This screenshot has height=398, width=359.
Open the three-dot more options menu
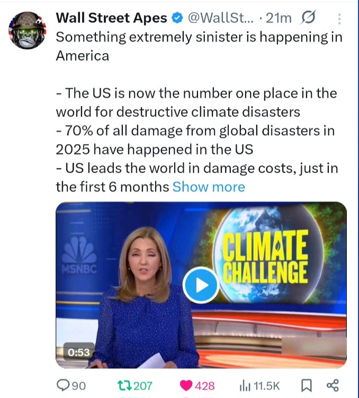point(339,19)
